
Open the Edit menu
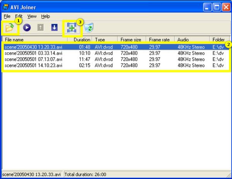19,16
